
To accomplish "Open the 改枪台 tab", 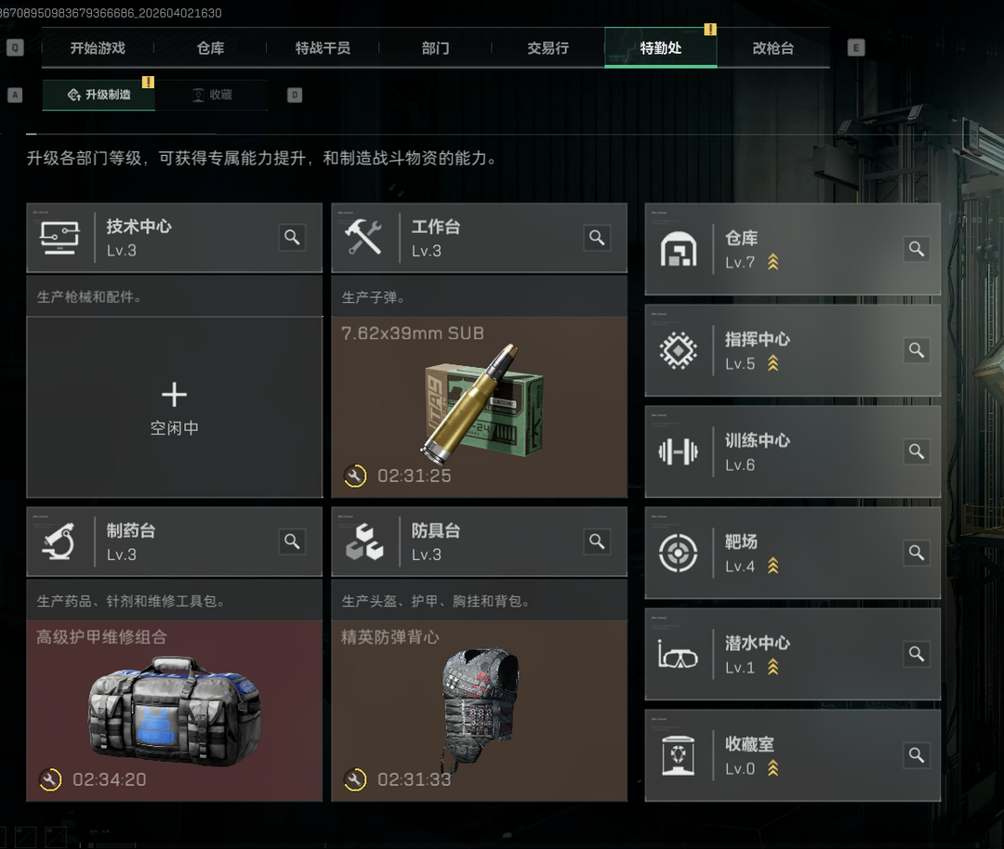I will (x=773, y=48).
